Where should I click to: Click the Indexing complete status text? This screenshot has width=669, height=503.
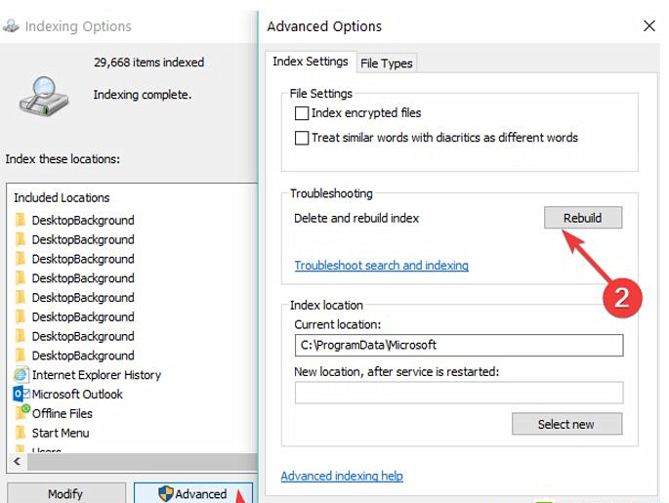[142, 95]
